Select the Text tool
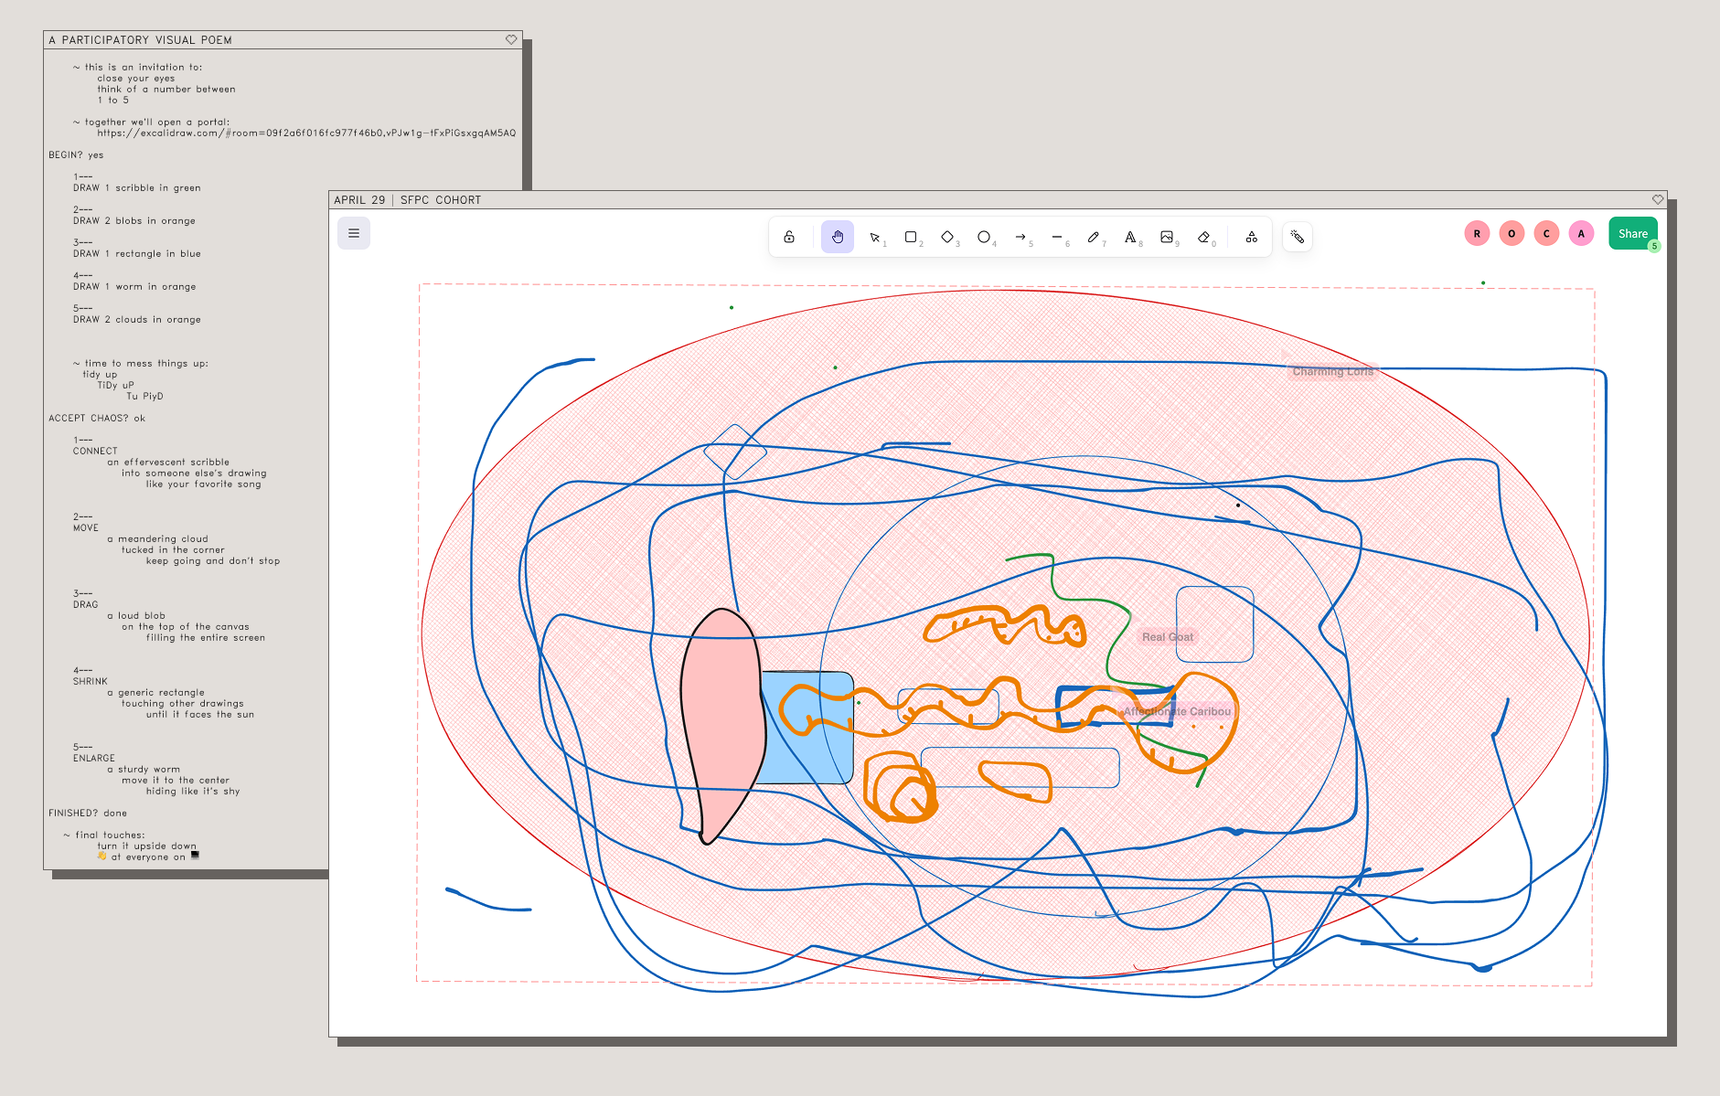The width and height of the screenshot is (1720, 1096). [1130, 237]
